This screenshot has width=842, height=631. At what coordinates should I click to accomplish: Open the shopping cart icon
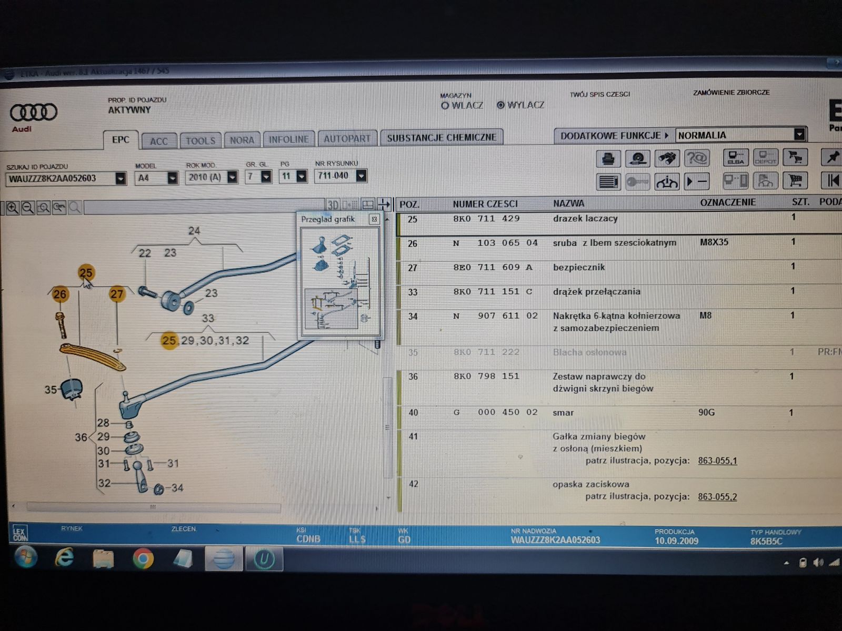tap(795, 181)
